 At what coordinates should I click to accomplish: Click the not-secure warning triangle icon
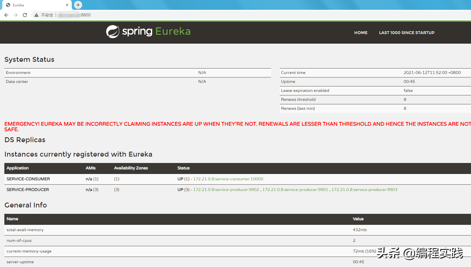pos(36,15)
